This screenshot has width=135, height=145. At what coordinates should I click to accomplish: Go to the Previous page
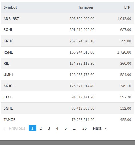(17, 128)
